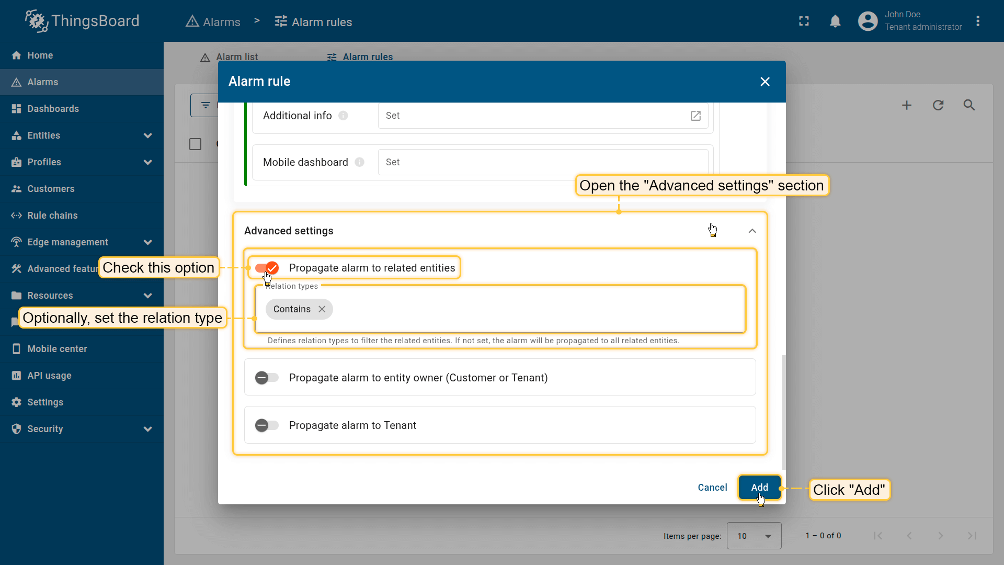
Task: Go to Dashboards in the sidebar
Action: [x=53, y=109]
